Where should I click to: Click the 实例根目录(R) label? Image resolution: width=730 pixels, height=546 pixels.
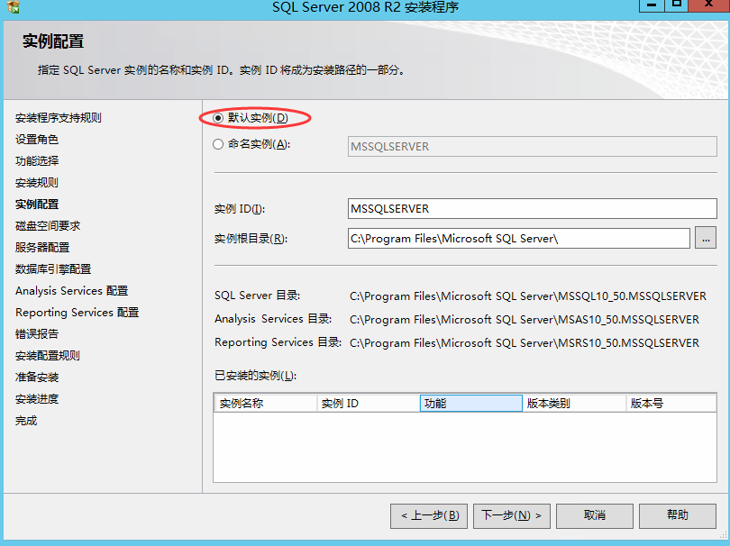point(251,239)
